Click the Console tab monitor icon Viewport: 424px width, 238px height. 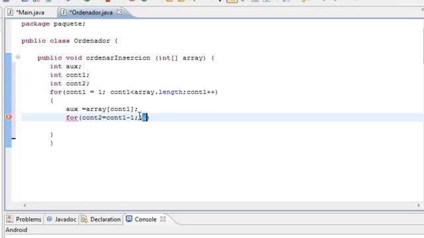coord(129,219)
